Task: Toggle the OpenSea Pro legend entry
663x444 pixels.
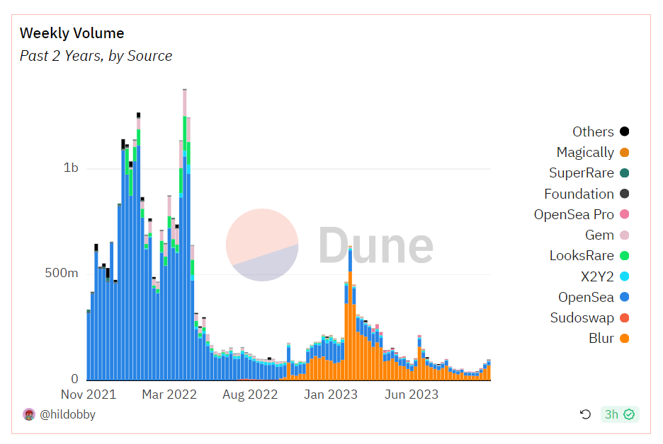Action: coord(582,214)
